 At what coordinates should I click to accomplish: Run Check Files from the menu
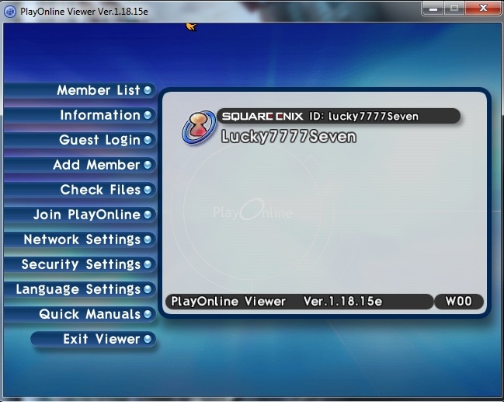[x=100, y=190]
